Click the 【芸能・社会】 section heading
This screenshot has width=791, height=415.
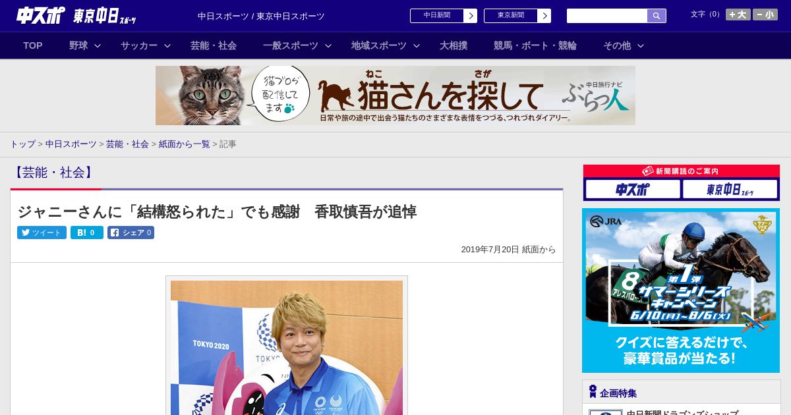click(x=53, y=173)
